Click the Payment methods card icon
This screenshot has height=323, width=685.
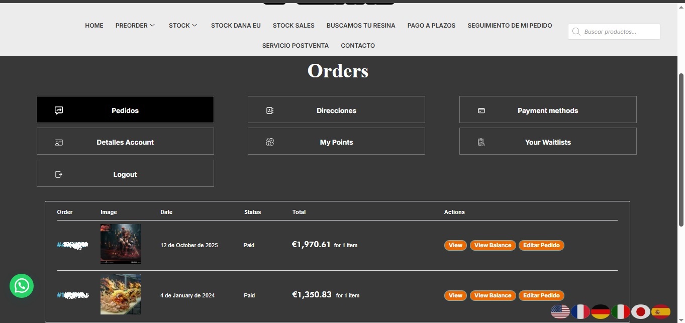pos(481,111)
